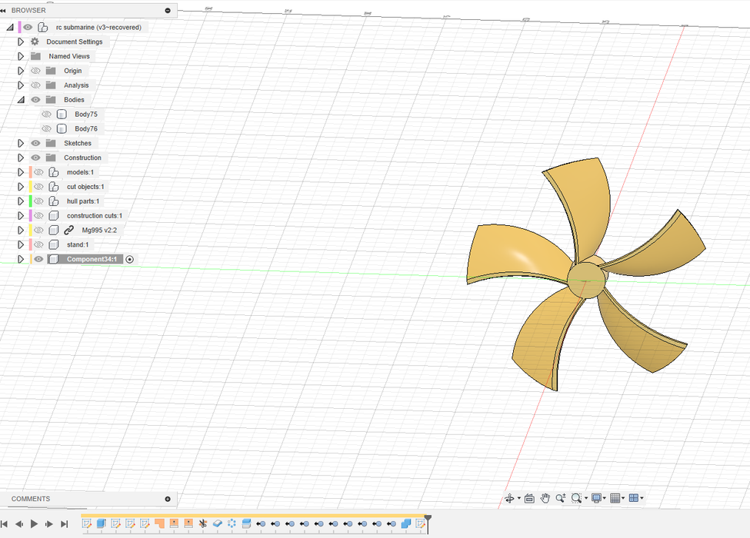Select the eraser remove feature in timeline

(217, 523)
